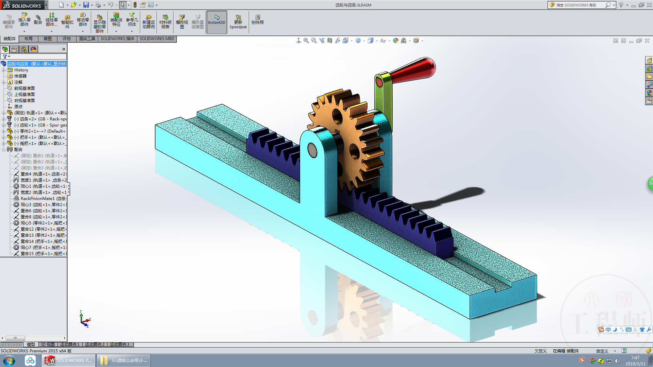Expand the 轨道<1> component node
Screen dimensions: 653x367
click(4, 113)
